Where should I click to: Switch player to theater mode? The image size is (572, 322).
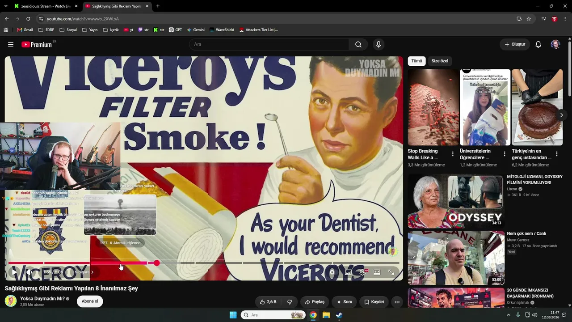(377, 272)
